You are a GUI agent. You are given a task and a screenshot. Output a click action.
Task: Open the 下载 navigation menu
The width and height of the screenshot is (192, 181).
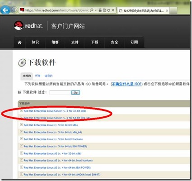click(95, 42)
